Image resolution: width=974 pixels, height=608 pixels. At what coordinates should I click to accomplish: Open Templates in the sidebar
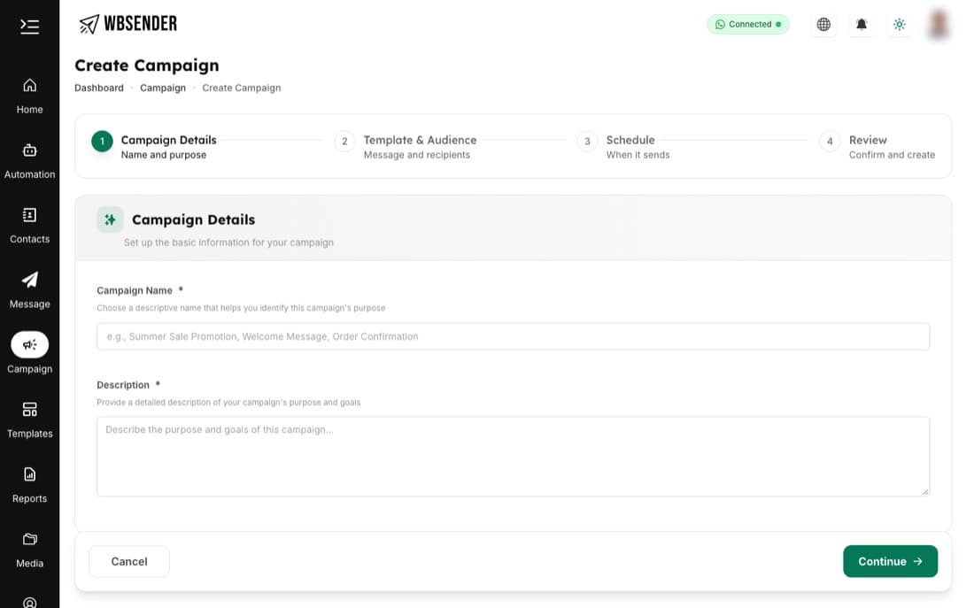pos(29,420)
